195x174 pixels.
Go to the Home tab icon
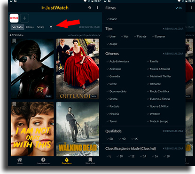point(20,160)
